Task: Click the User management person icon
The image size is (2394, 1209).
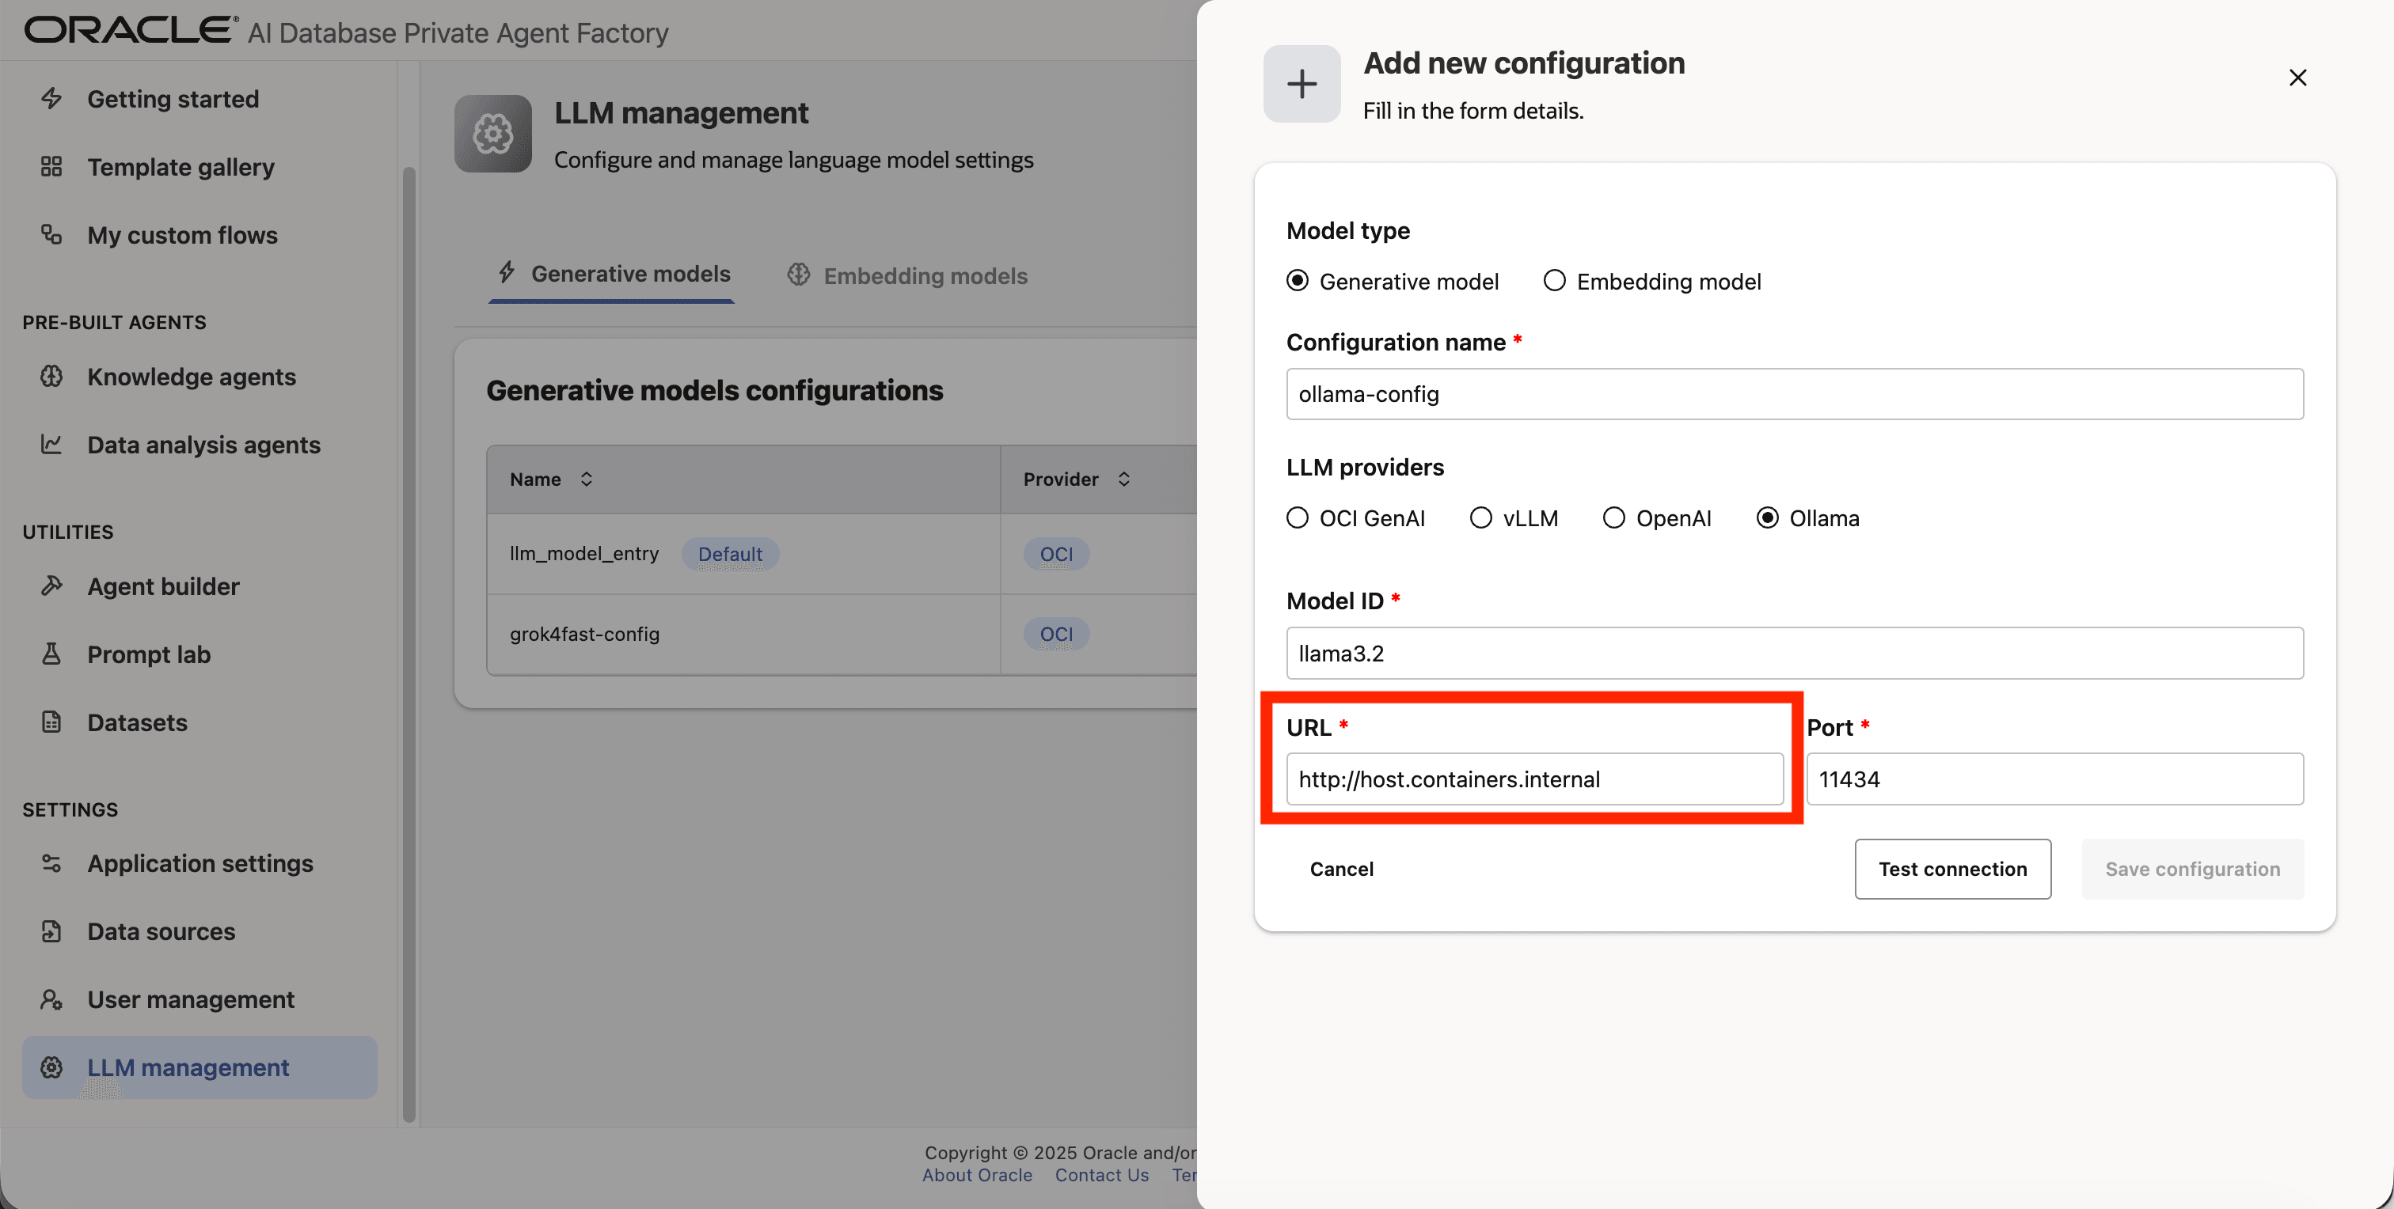Action: coord(51,999)
